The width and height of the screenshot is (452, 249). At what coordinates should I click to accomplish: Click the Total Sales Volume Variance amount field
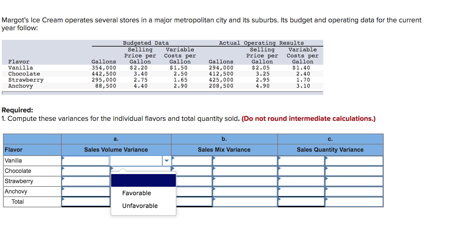[86, 202]
